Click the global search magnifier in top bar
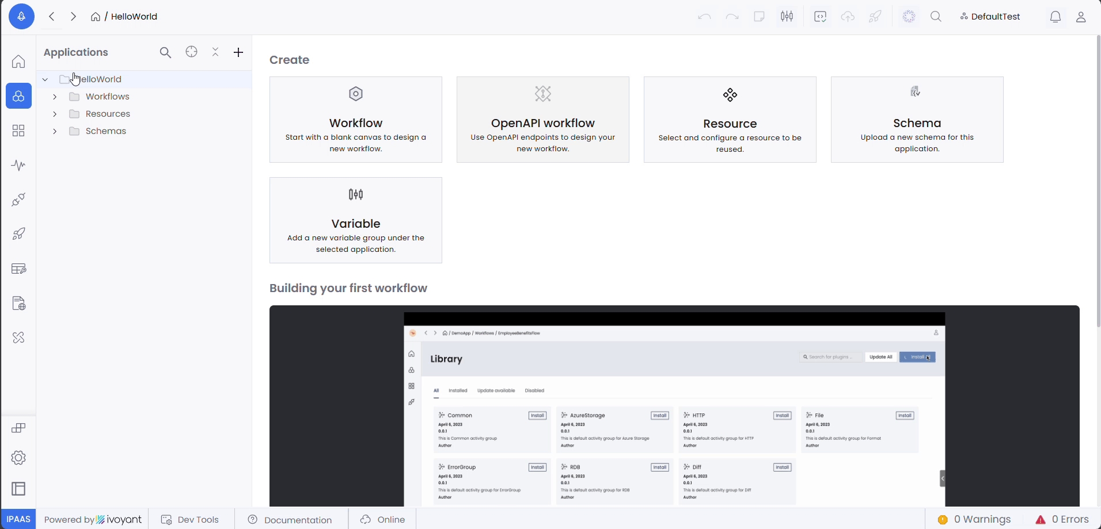 [x=936, y=17]
